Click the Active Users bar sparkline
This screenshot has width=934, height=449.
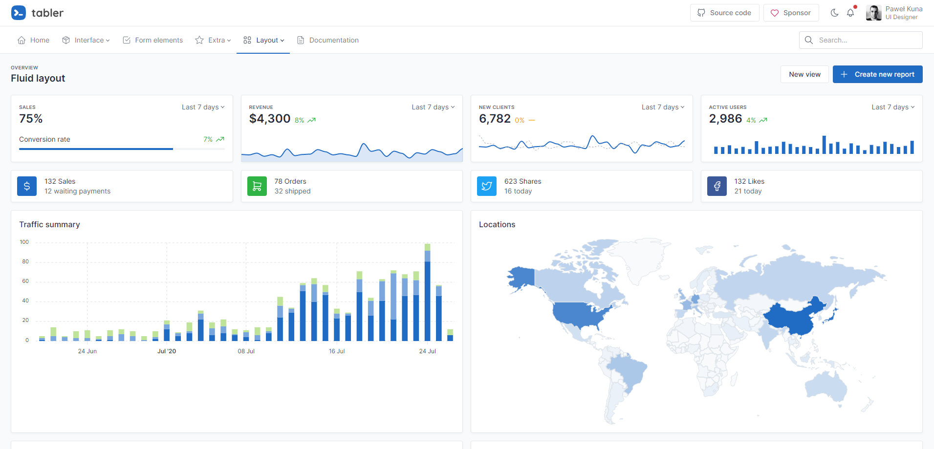813,145
